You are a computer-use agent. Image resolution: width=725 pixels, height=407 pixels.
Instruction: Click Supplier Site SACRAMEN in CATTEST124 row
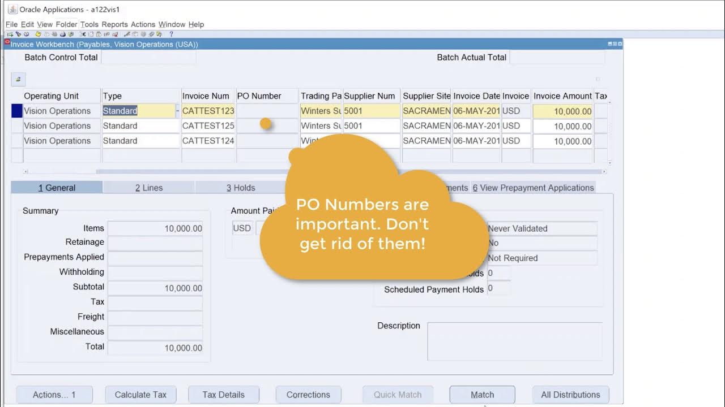[427, 141]
